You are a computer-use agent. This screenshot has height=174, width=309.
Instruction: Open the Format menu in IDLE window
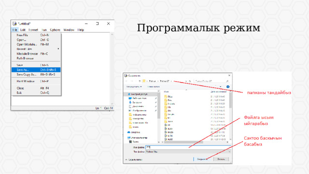click(33, 30)
